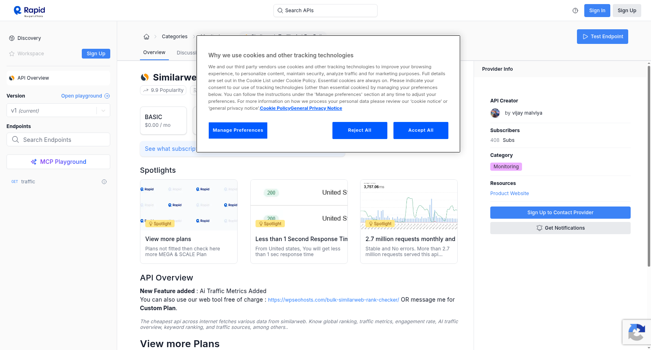The width and height of the screenshot is (651, 350).
Task: Open Less than 1 Second Response spotlight
Action: click(299, 222)
